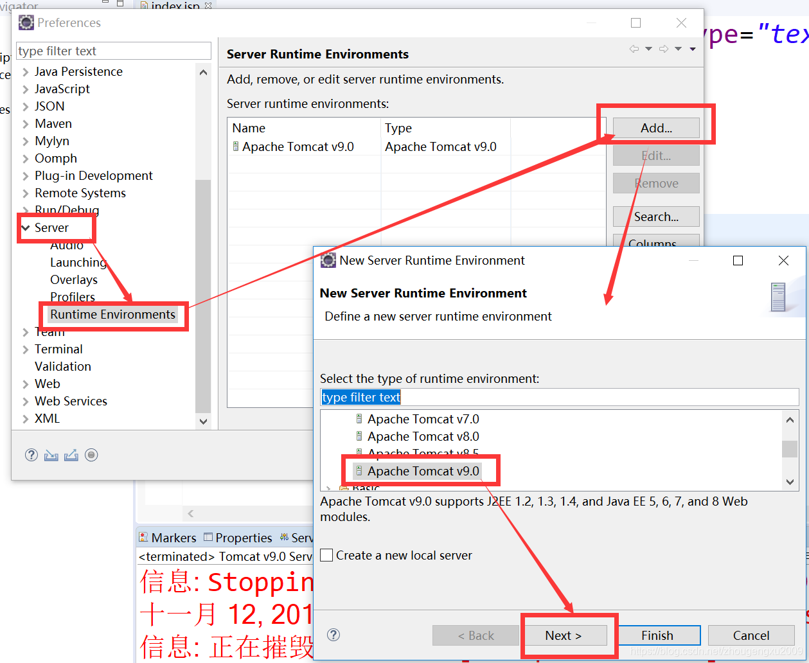The image size is (809, 663).
Task: Maximize the New Server Runtime Environment dialog
Action: (x=738, y=260)
